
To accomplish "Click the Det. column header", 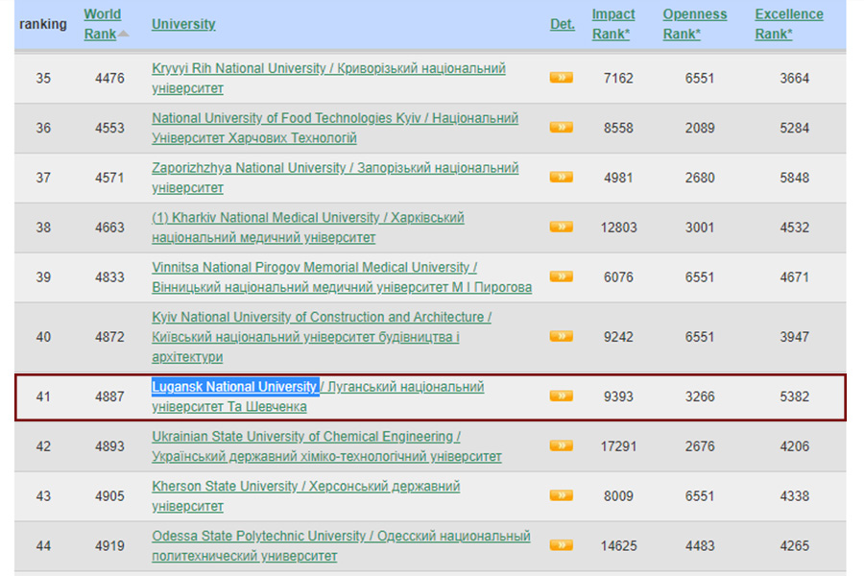I will pos(562,24).
